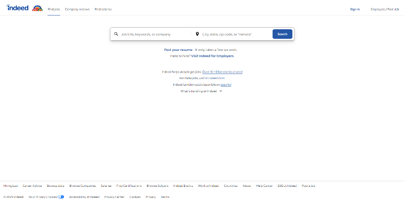The height and width of the screenshot is (204, 404).
Task: Open Employers / Post Job link
Action: click(x=385, y=9)
